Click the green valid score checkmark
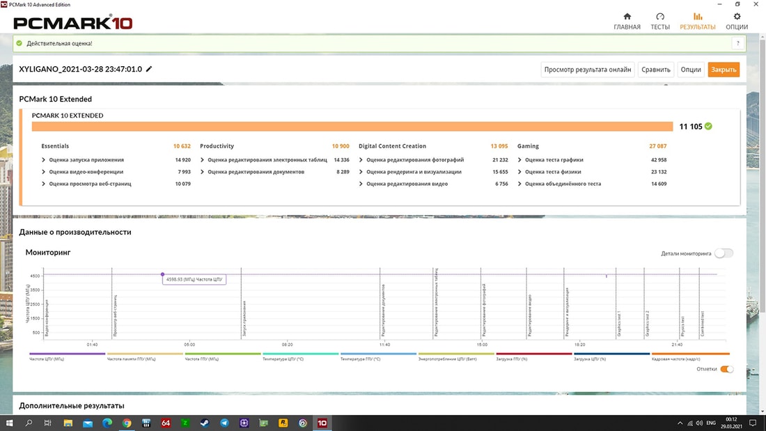 708,126
